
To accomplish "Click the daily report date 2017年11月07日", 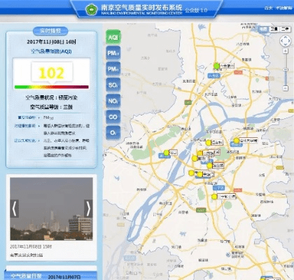I will 64,277.
